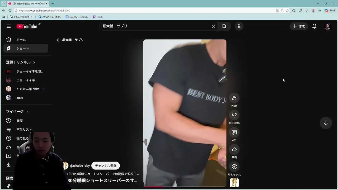The image size is (338, 190).
Task: Open the browser tab list dropdown
Action: pos(3,3)
